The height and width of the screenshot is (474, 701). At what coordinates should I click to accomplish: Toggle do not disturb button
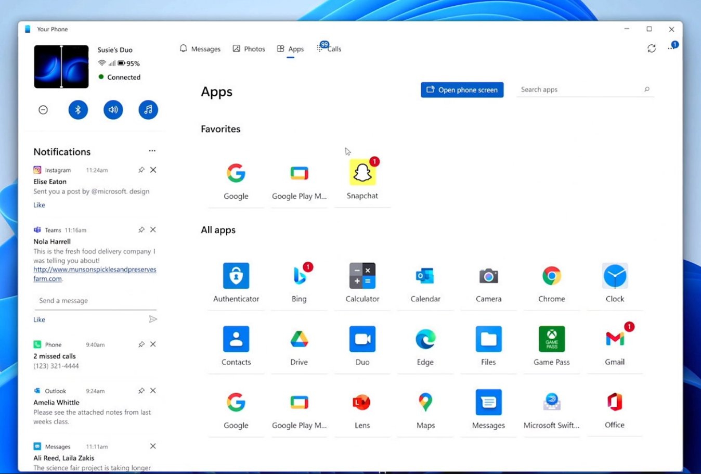click(43, 110)
